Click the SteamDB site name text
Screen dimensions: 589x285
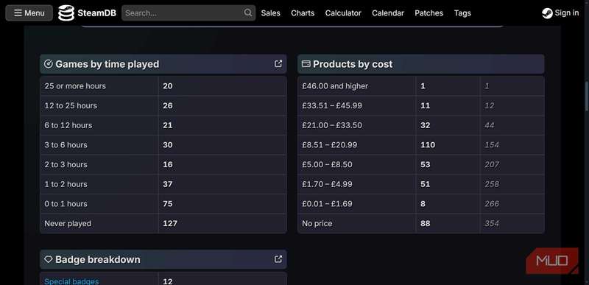(x=96, y=13)
